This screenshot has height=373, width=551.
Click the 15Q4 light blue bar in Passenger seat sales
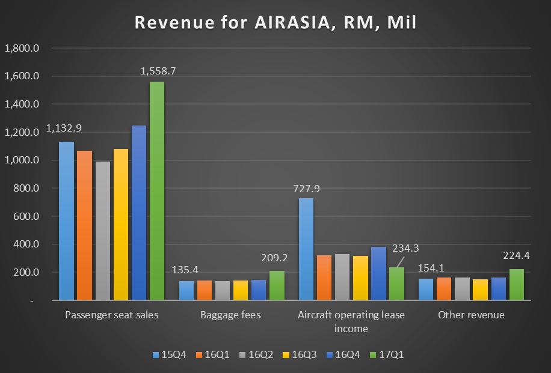(66, 220)
